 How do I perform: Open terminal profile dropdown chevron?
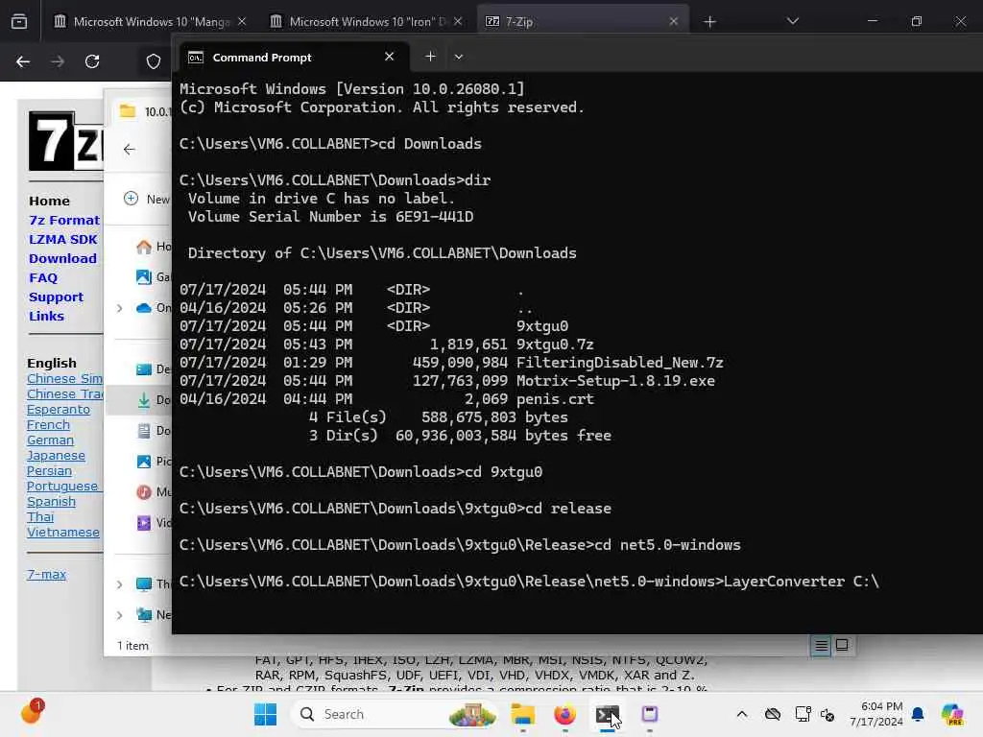pyautogui.click(x=459, y=57)
